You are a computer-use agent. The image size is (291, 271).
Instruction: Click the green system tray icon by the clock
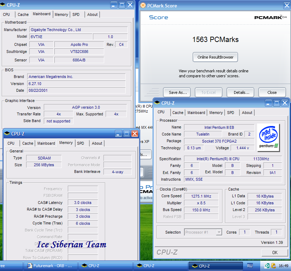(267, 266)
